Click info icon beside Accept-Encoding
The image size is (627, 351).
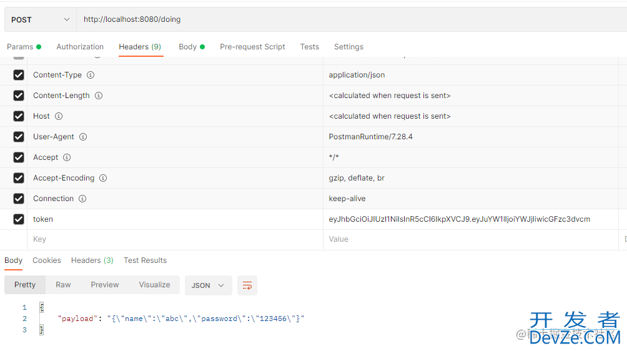coord(103,178)
